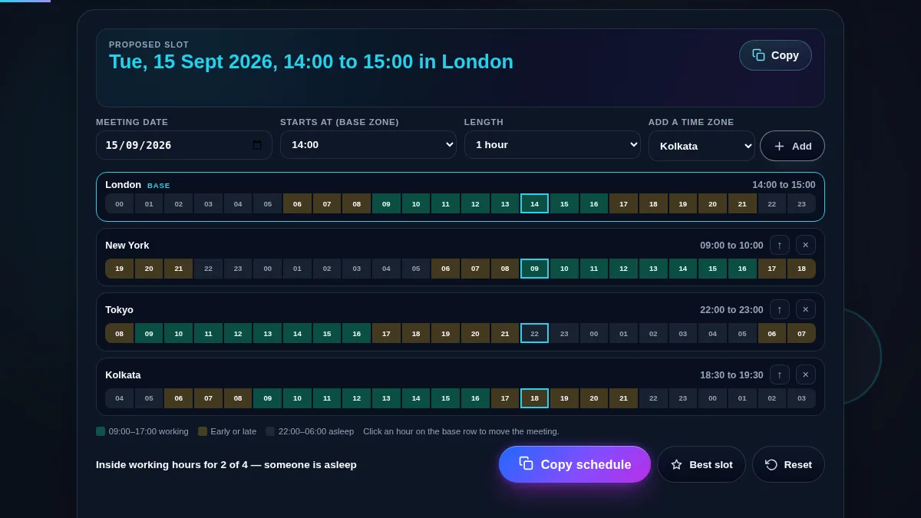Click the Copy button in proposed slot card
This screenshot has height=518, width=921.
click(775, 55)
